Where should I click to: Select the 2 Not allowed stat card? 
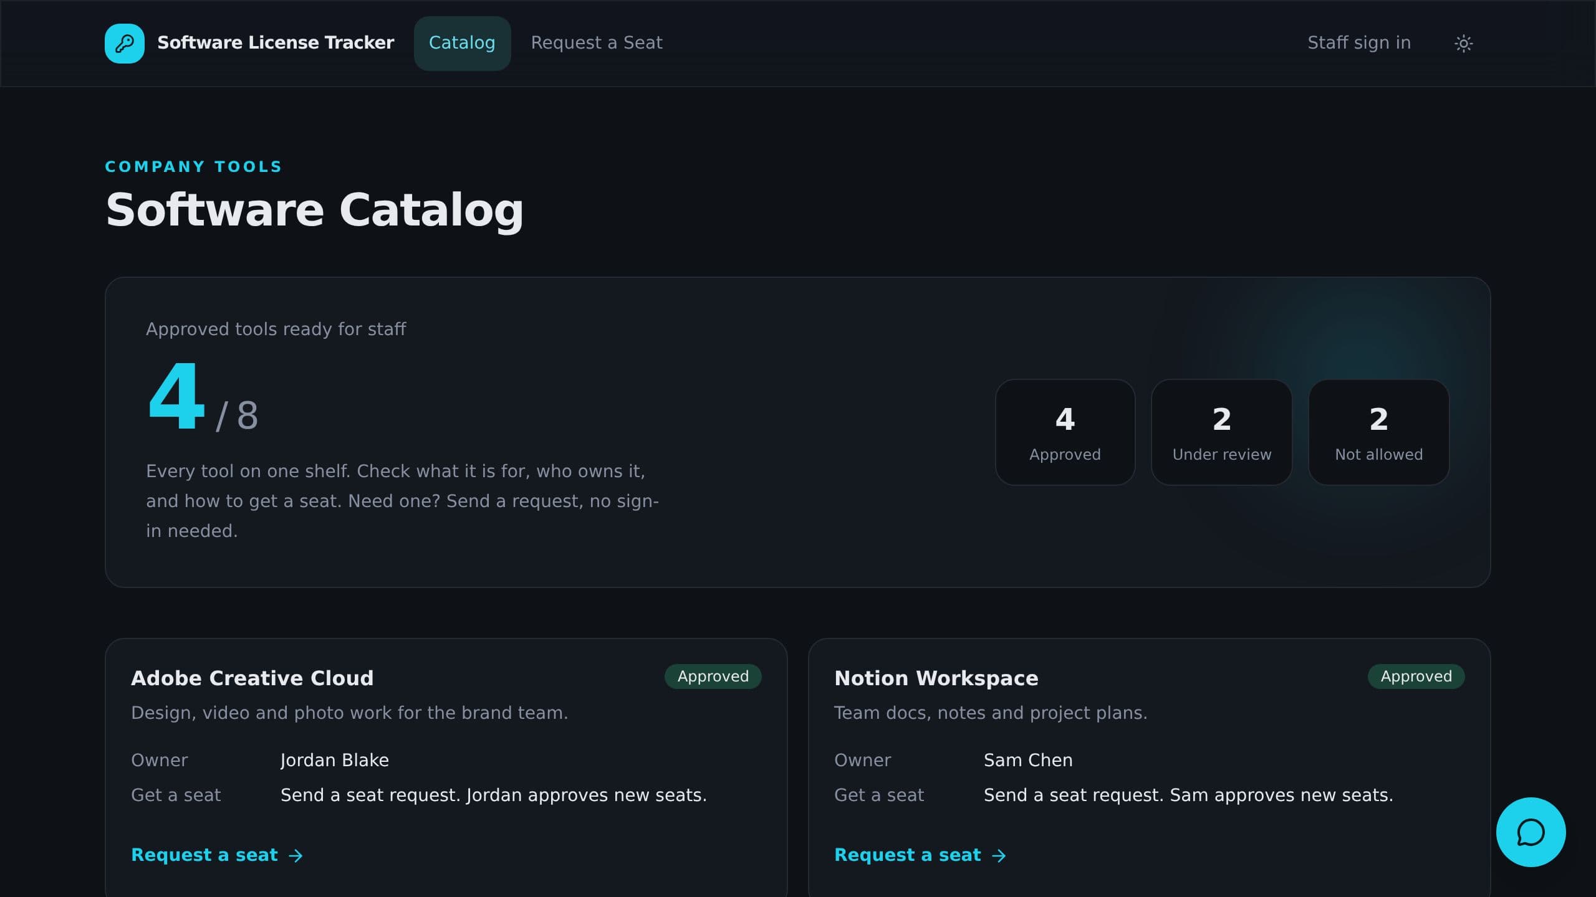1378,432
